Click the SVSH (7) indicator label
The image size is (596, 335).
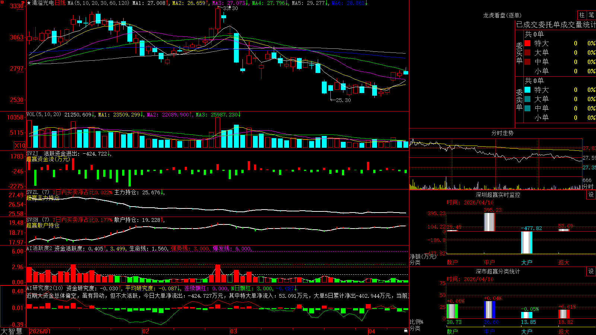(38, 220)
